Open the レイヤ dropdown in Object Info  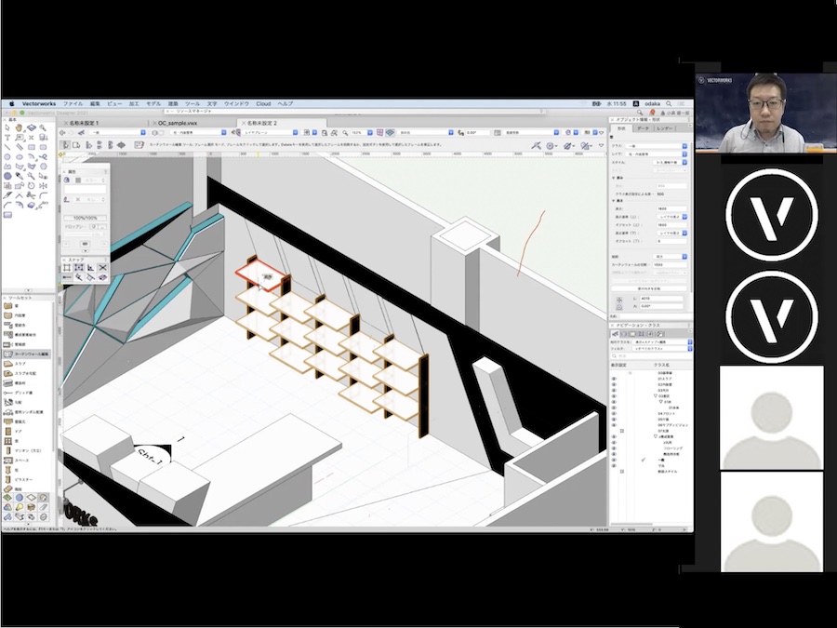pos(656,154)
